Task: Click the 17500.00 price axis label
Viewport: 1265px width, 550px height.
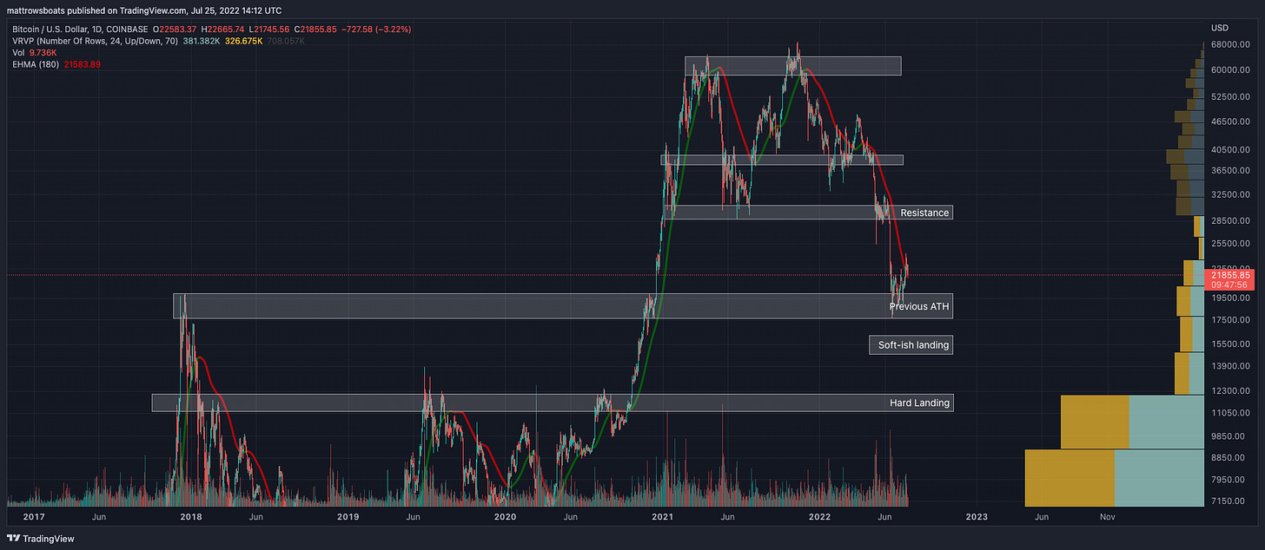Action: click(1230, 320)
